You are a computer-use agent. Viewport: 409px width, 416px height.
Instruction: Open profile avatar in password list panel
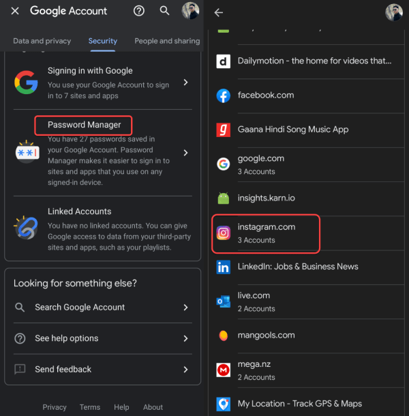pos(393,12)
